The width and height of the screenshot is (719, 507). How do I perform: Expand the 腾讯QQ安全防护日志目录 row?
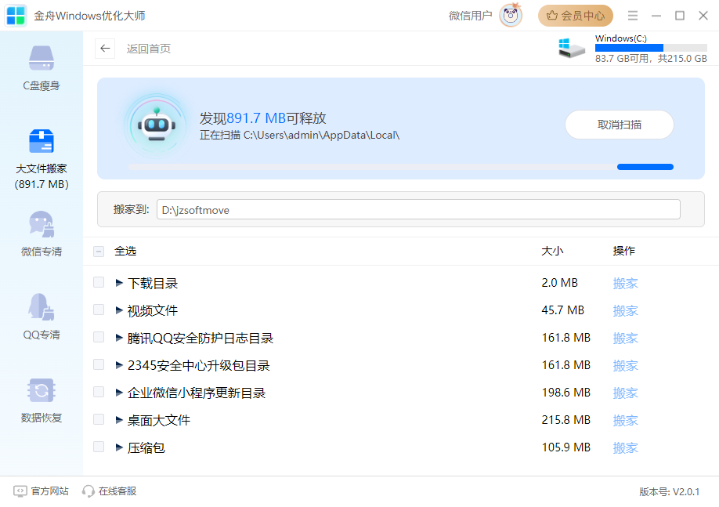pos(118,338)
